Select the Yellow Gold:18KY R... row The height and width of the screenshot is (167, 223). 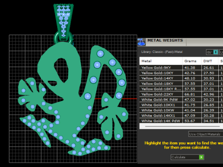point(181,89)
